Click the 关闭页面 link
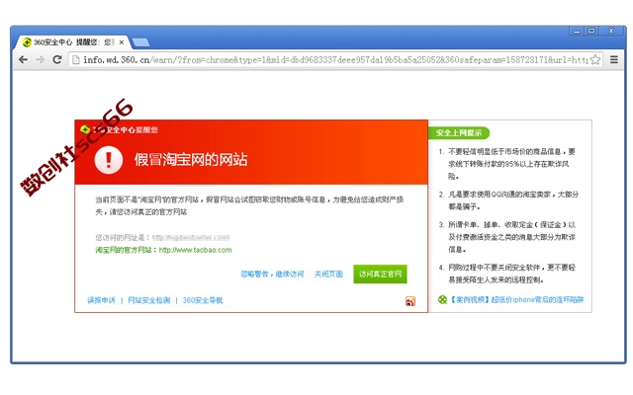Screen dimensions: 633x395 point(328,275)
